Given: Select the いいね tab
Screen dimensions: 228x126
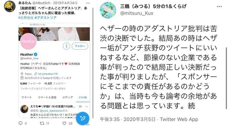Looking at the screenshot, I should pos(83,97).
